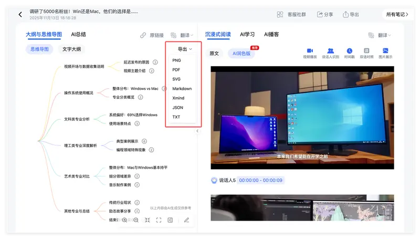Viewport: 420px width, 239px height.
Task: Toggle the side panel layout icon
Action: tap(170, 220)
